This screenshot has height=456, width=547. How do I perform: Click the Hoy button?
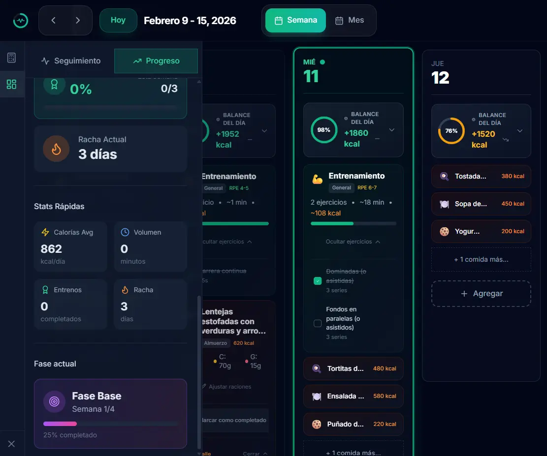pos(118,20)
